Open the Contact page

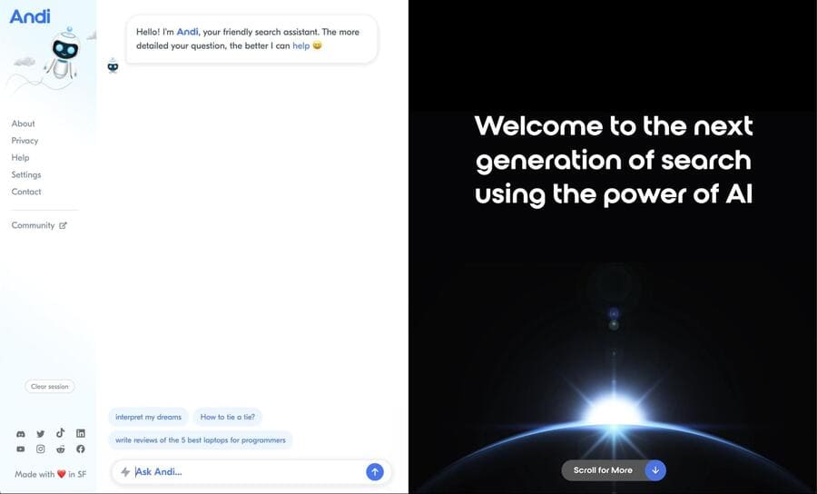[26, 192]
